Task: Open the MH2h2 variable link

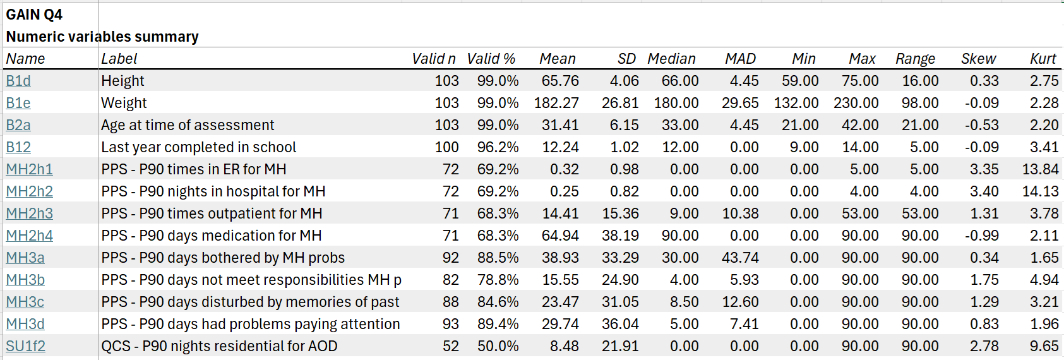Action: [x=29, y=191]
